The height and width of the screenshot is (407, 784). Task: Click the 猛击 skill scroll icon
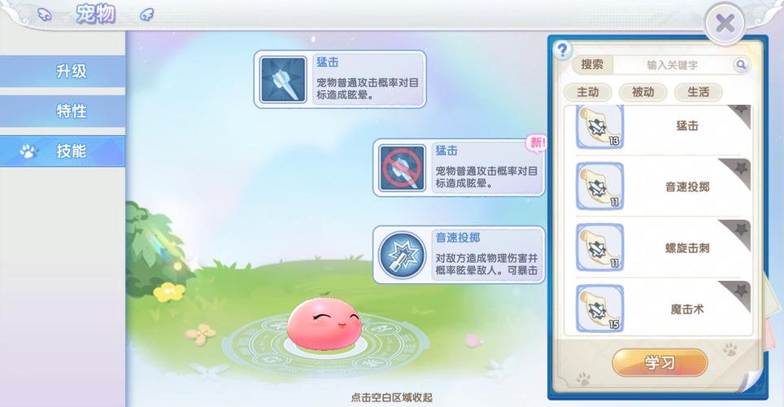(x=600, y=127)
